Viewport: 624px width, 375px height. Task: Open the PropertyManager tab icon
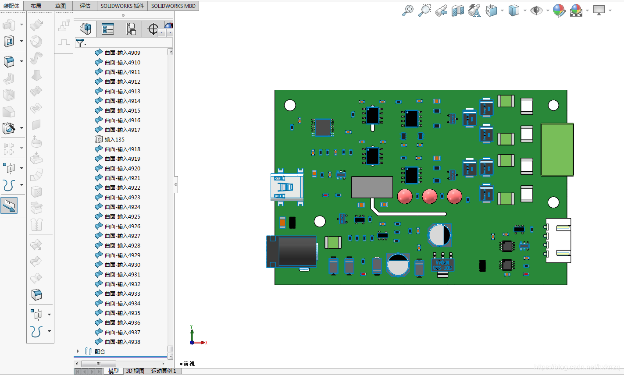click(108, 29)
